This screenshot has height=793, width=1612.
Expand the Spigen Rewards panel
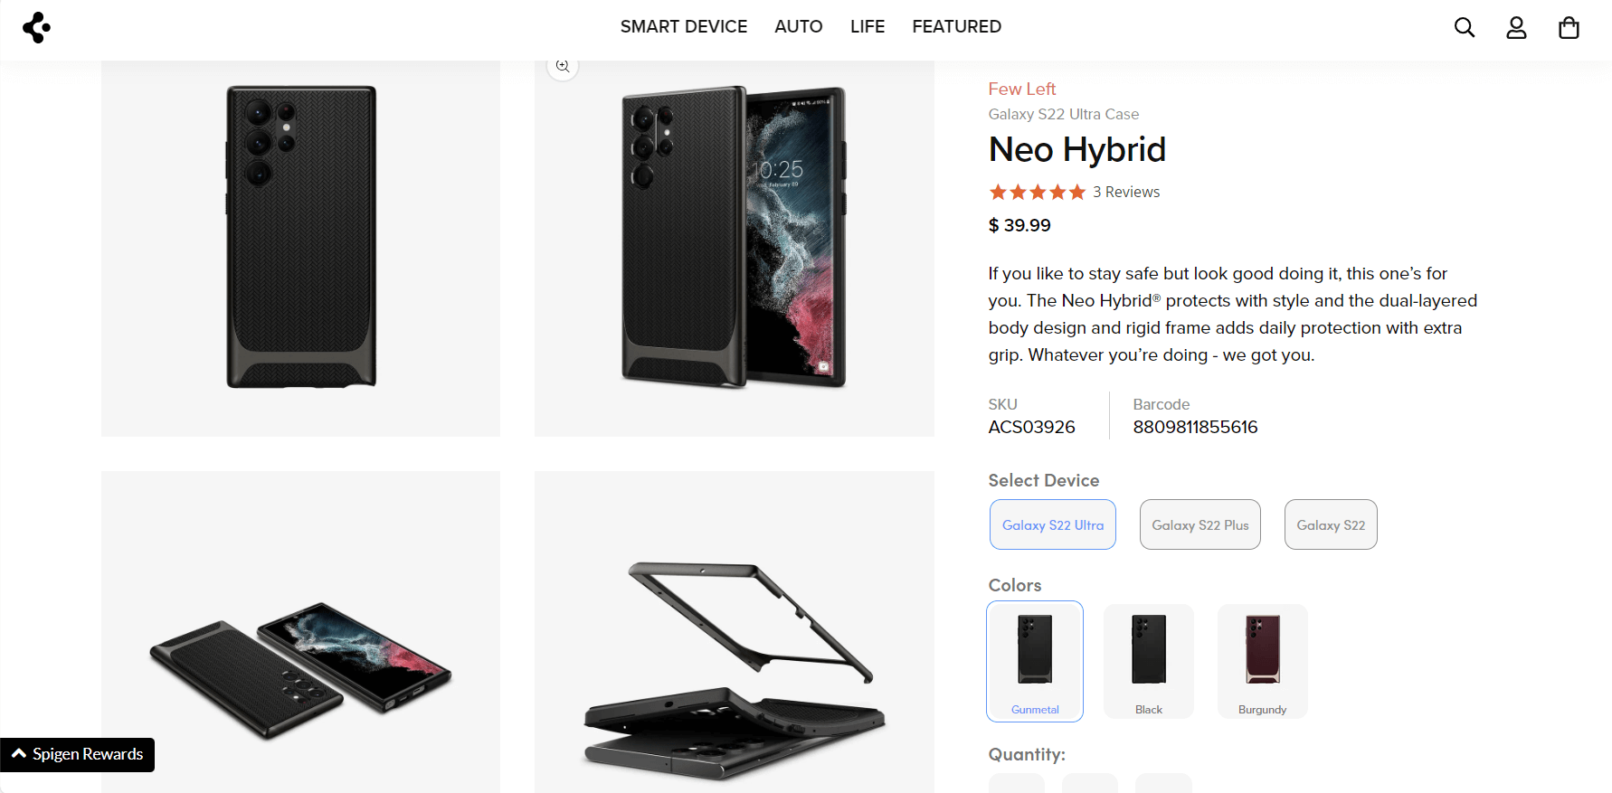tap(77, 754)
